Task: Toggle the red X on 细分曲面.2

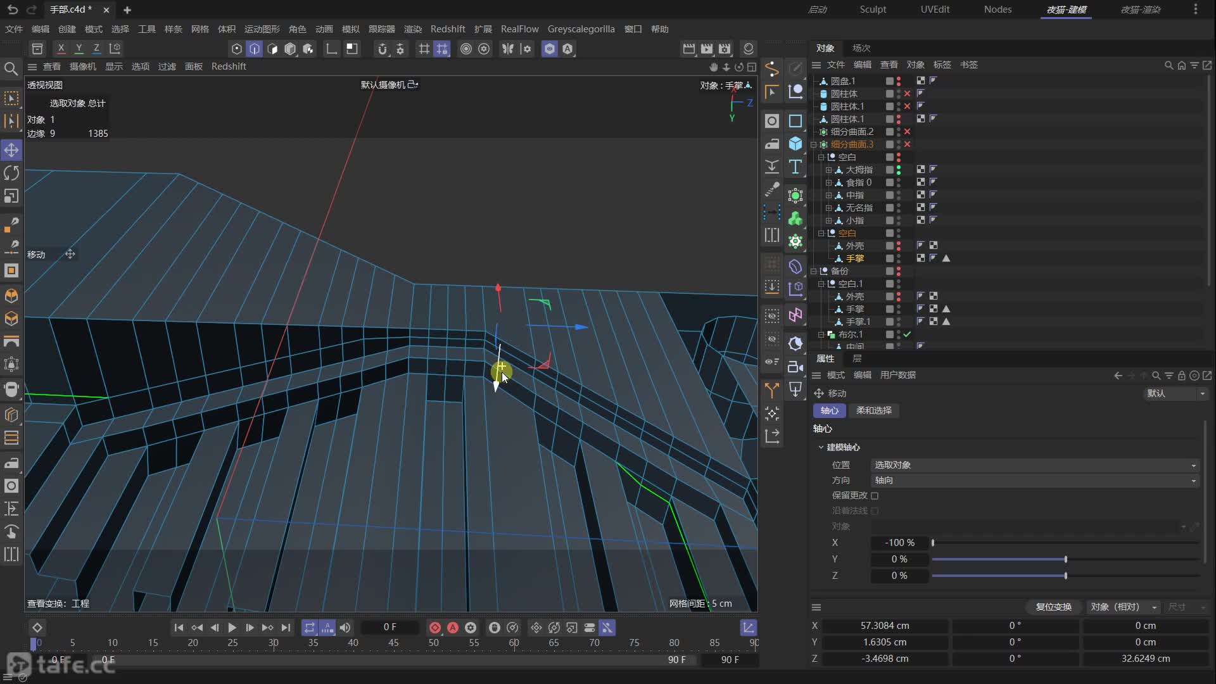Action: 907,132
